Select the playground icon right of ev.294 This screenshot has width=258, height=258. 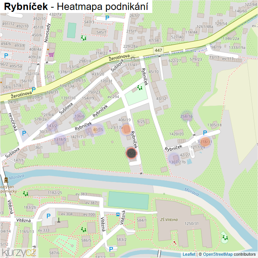point(140,87)
